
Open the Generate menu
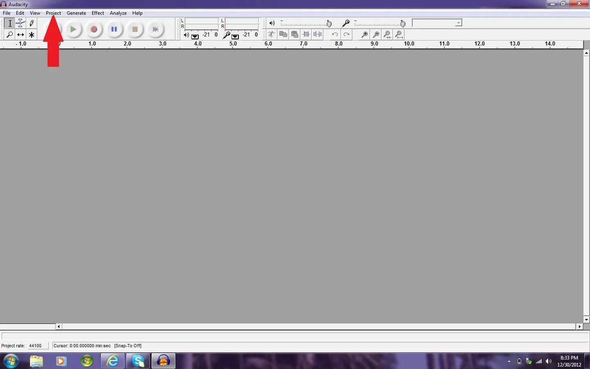pyautogui.click(x=76, y=13)
